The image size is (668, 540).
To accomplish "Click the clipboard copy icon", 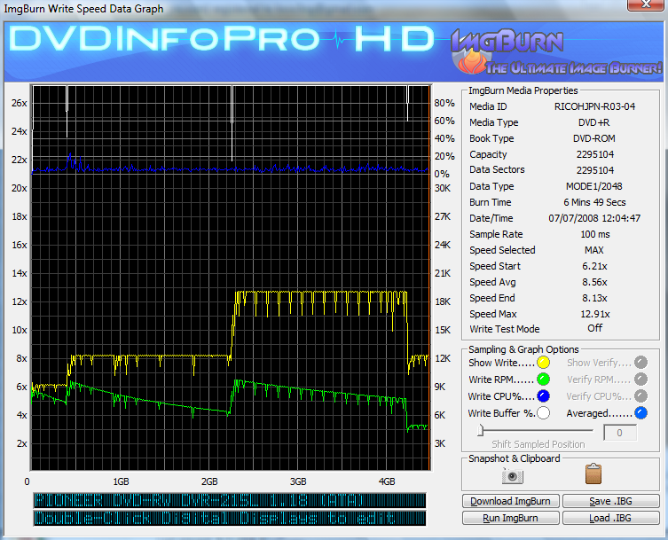I will pos(593,473).
